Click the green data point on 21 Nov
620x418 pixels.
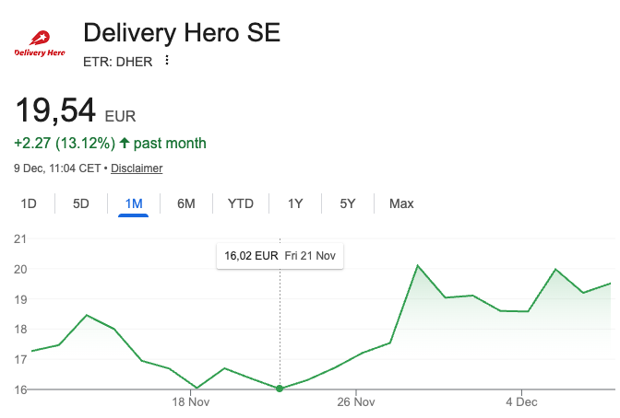pos(280,389)
